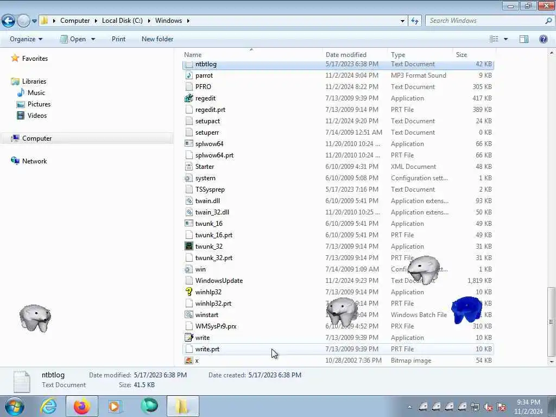Viewport: 556px width, 417px height.
Task: Select the parrot MP3 file icon
Action: pyautogui.click(x=189, y=75)
